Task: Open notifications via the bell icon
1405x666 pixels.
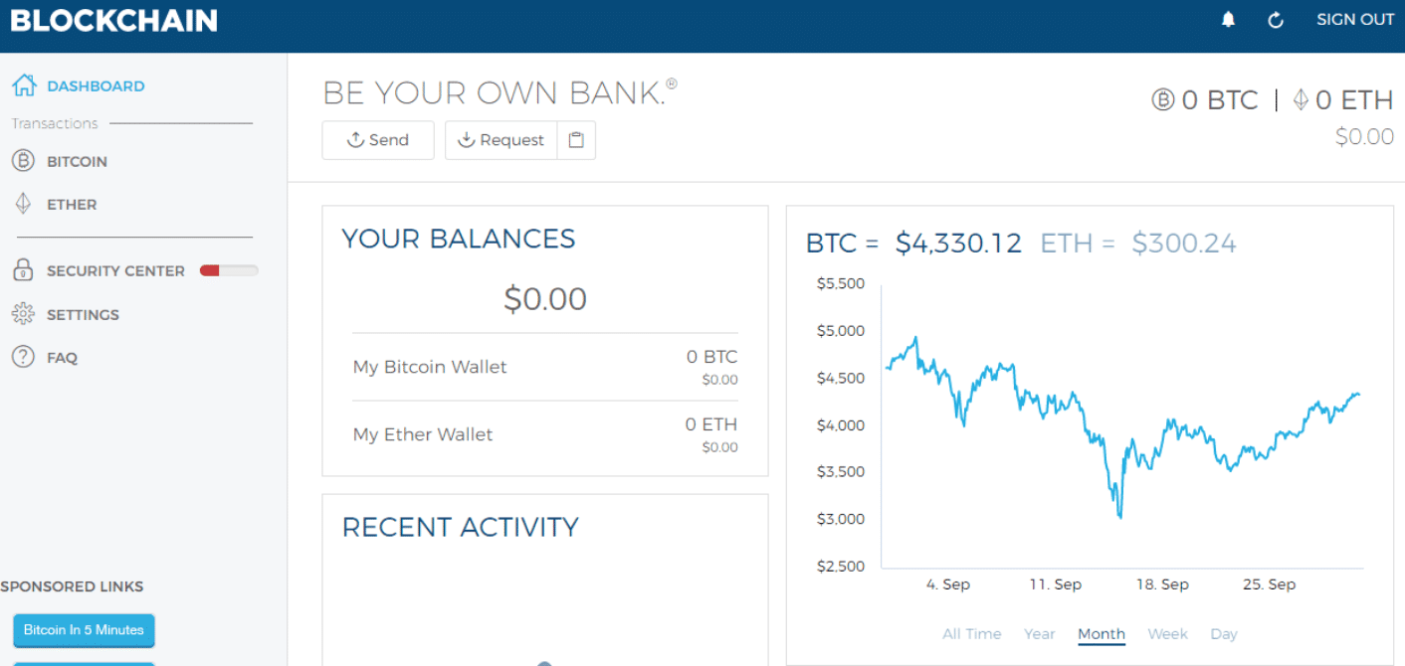Action: point(1228,19)
